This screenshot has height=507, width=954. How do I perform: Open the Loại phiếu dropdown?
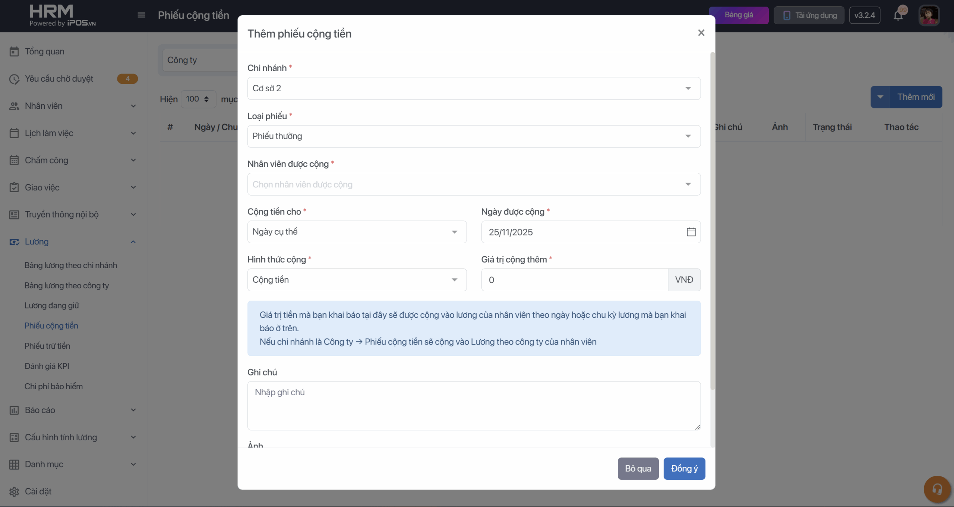[x=474, y=136]
